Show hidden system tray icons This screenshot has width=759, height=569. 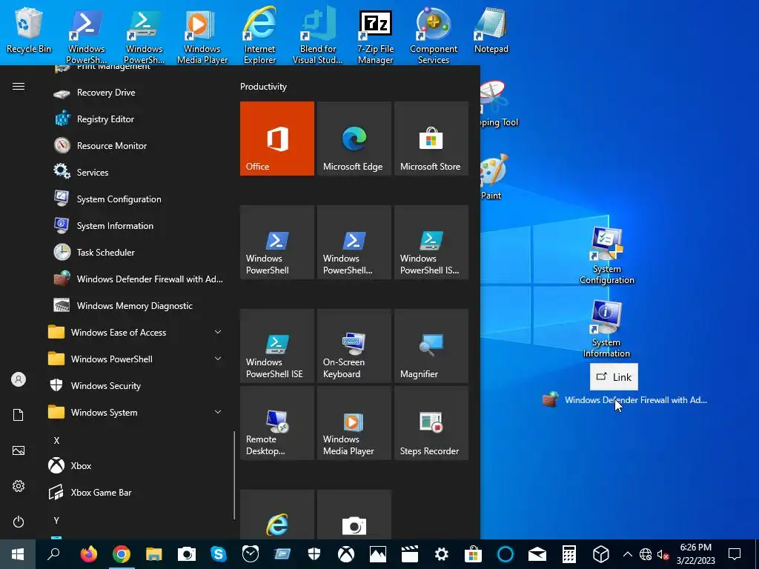(627, 554)
